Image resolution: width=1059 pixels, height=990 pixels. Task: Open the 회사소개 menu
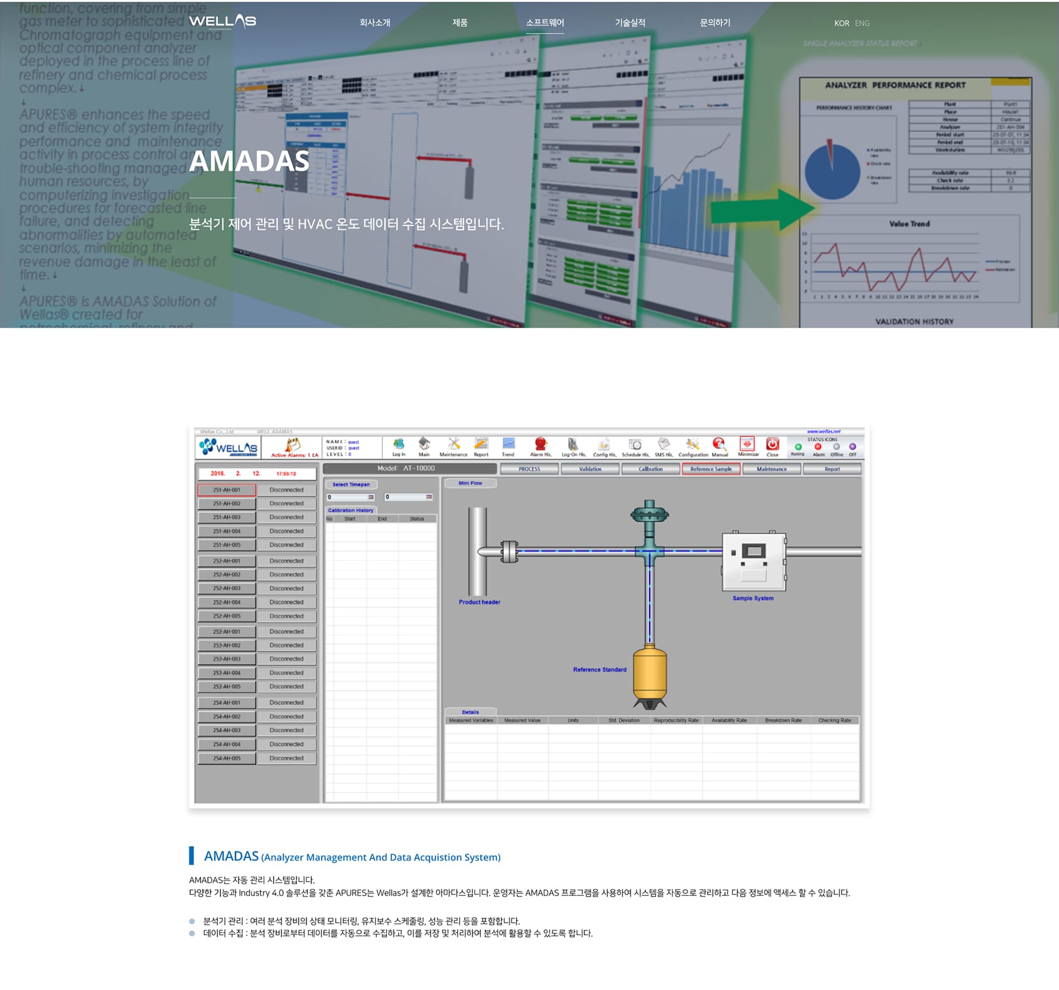[x=375, y=23]
